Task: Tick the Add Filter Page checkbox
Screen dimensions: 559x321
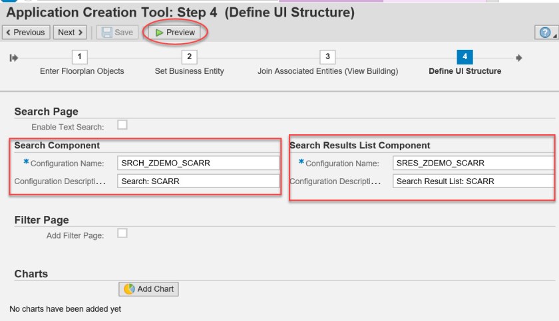Action: (x=122, y=233)
